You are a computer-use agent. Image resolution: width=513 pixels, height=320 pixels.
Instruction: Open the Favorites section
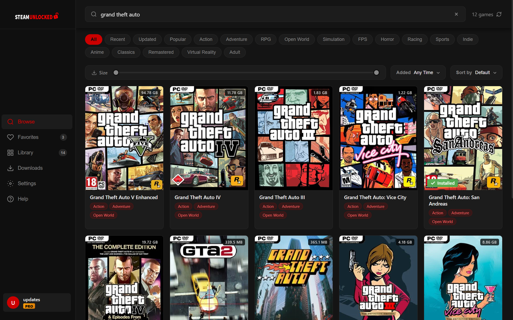(x=37, y=137)
